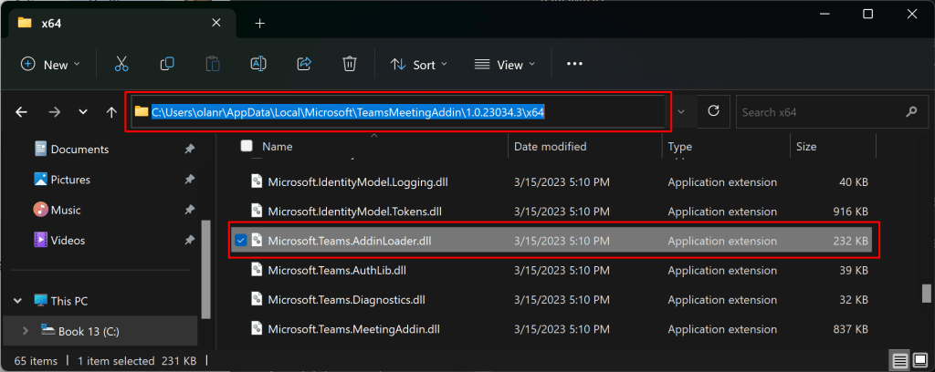Click the Copy icon in toolbar
Screen dimensions: 935x372
click(x=167, y=64)
